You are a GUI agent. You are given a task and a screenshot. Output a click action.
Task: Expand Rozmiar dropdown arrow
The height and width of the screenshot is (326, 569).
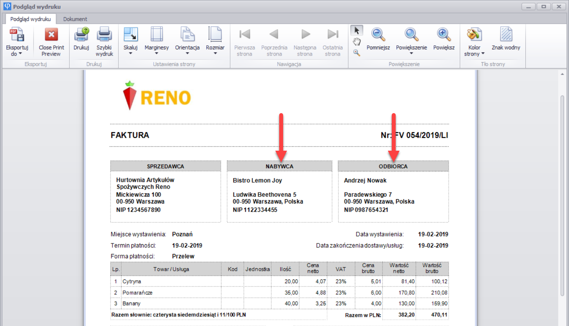215,54
